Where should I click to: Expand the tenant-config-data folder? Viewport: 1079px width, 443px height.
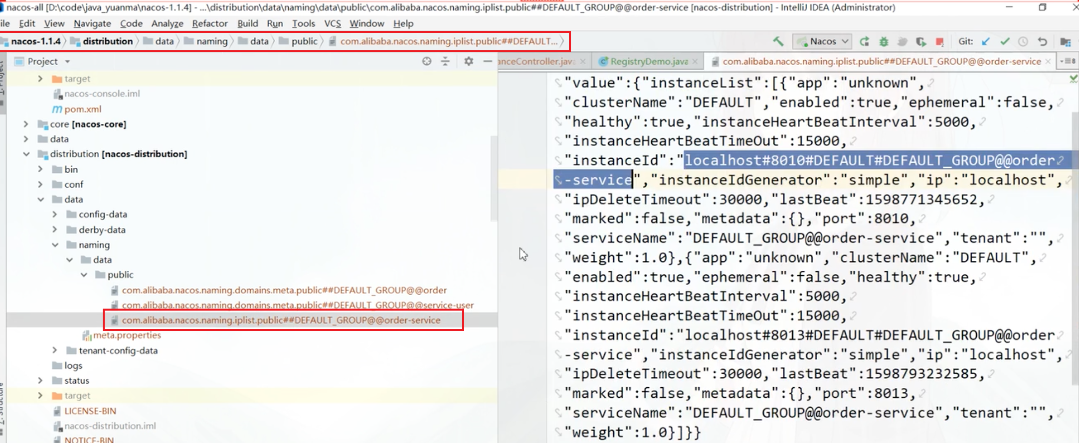tap(55, 350)
